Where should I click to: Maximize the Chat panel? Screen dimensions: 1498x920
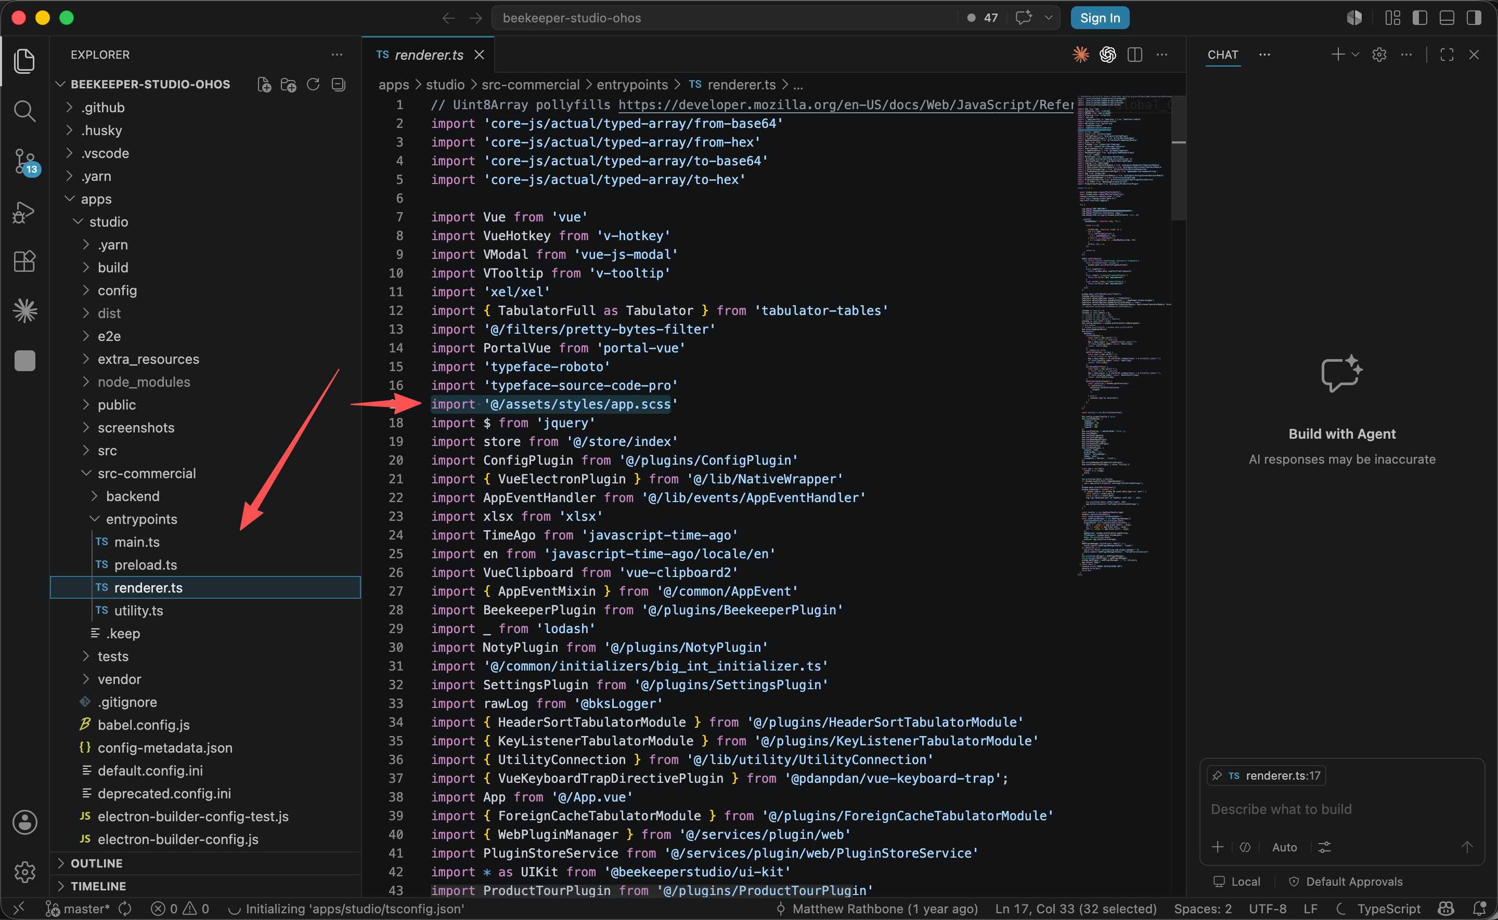[1447, 55]
